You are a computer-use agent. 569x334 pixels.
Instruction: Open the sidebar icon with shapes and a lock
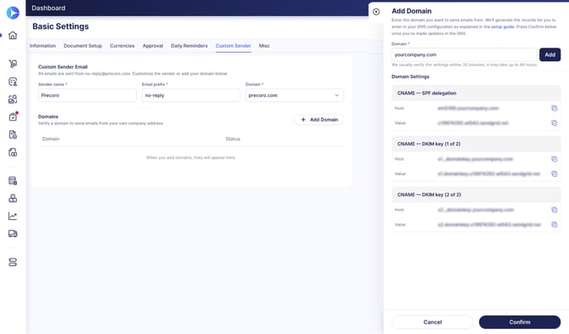[x=13, y=99]
